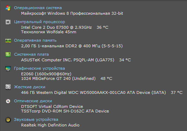Screen dimensions: 187x131
Task: Open the Оперативная память section link
Action: [x=35, y=40]
